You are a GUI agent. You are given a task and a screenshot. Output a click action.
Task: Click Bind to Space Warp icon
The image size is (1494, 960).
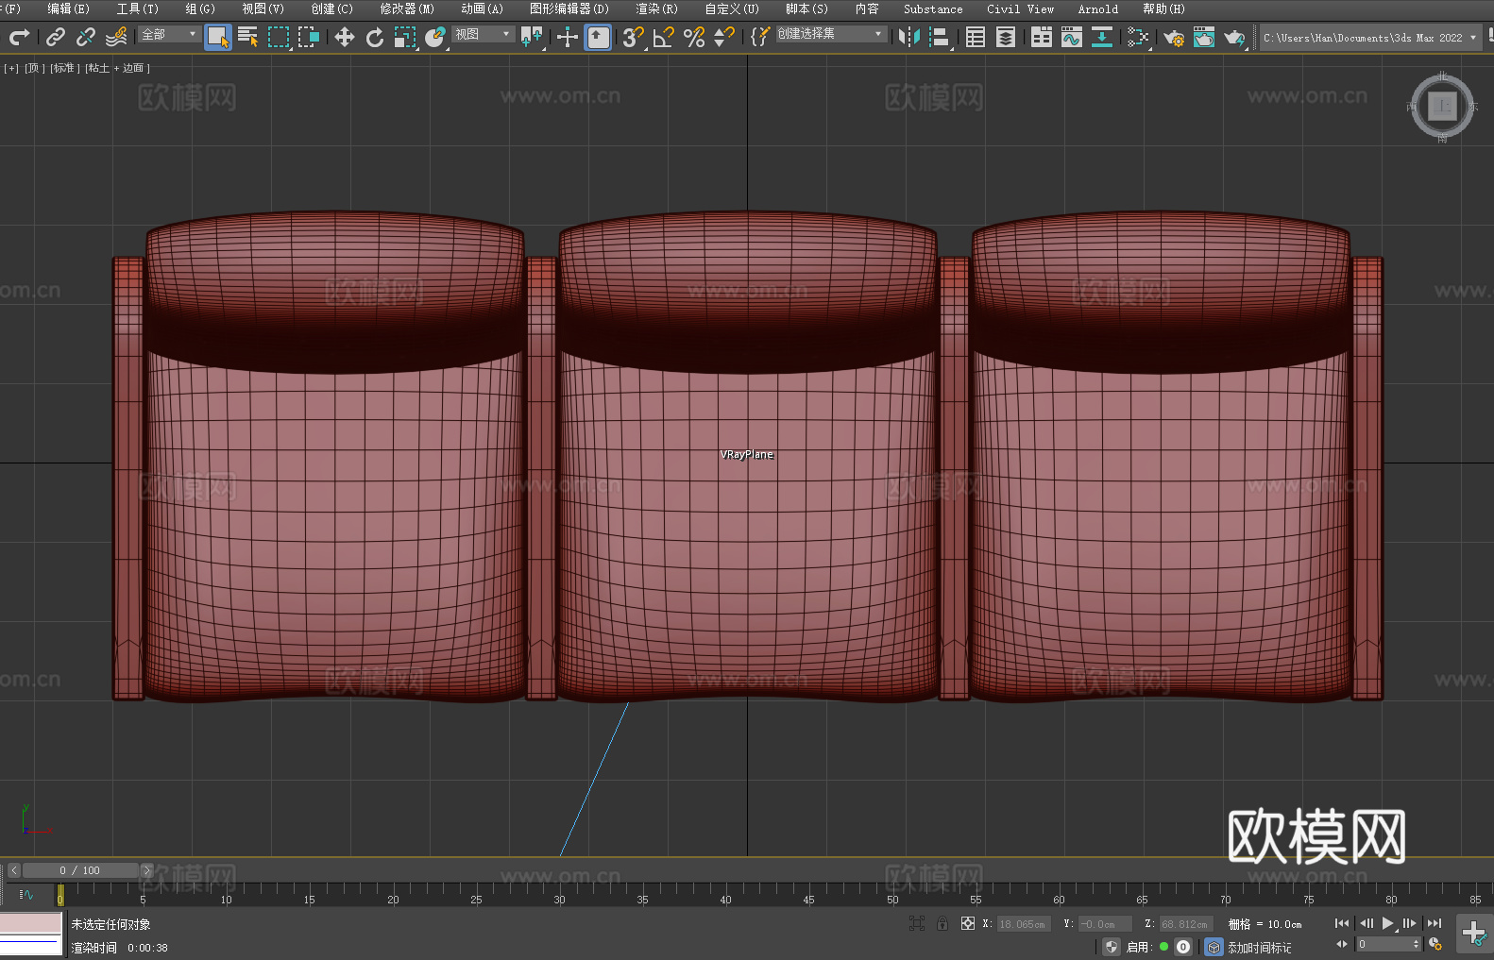click(116, 37)
